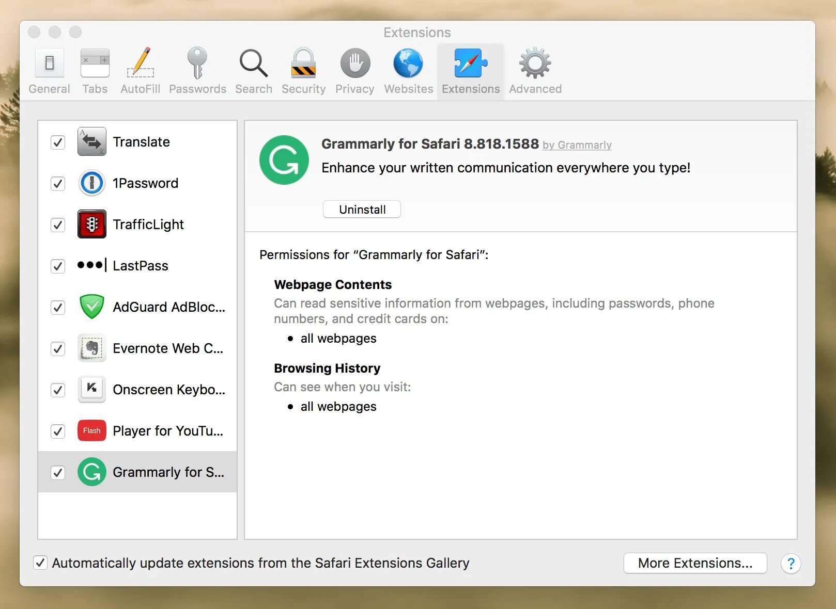Viewport: 836px width, 609px height.
Task: Switch to the Websites tab label
Action: click(409, 89)
